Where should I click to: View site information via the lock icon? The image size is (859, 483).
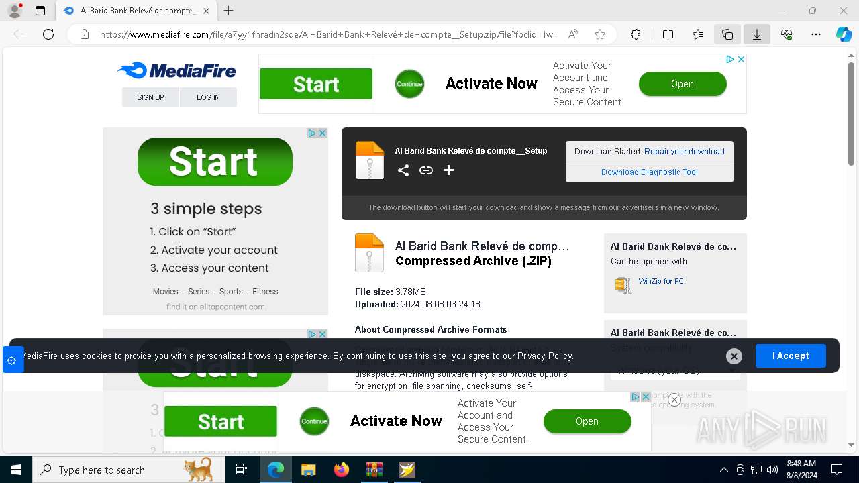pos(85,34)
